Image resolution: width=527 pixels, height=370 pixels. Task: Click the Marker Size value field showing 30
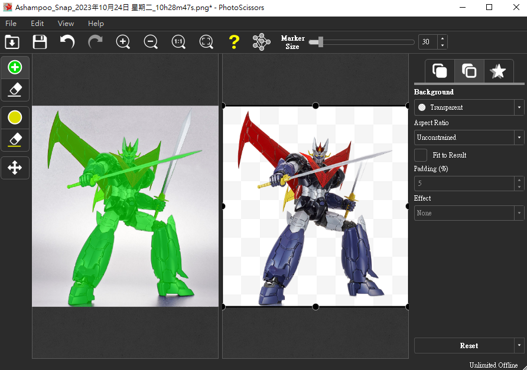pyautogui.click(x=428, y=42)
